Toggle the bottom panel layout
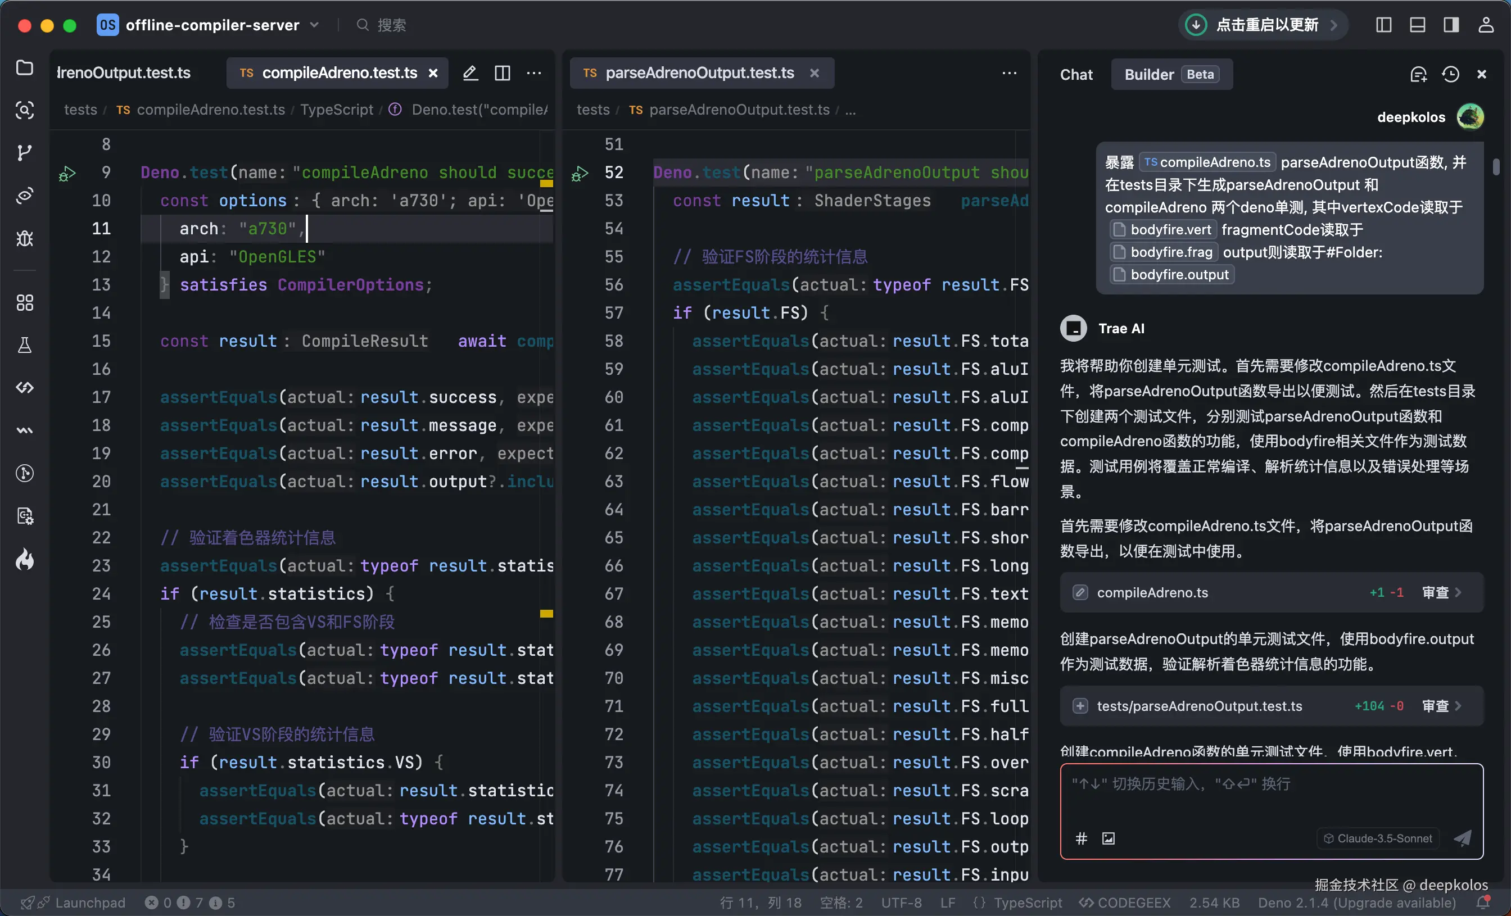1511x916 pixels. pos(1417,25)
